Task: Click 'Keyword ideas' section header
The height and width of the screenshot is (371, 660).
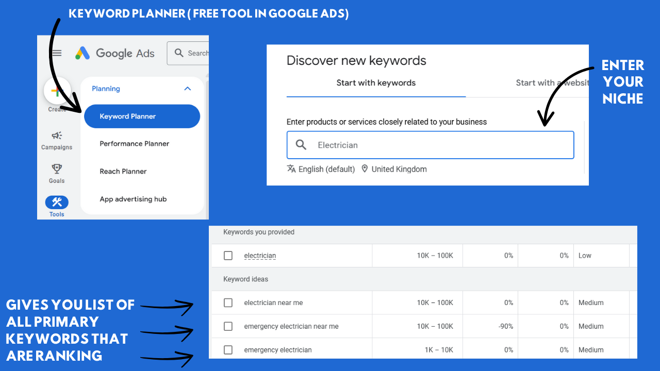Action: click(x=245, y=279)
